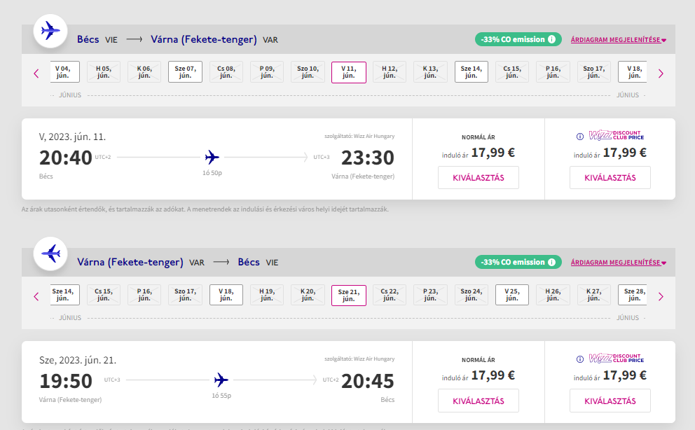Click info icon beside outbound Wizz Discount Club
The height and width of the screenshot is (430, 695).
(x=579, y=137)
